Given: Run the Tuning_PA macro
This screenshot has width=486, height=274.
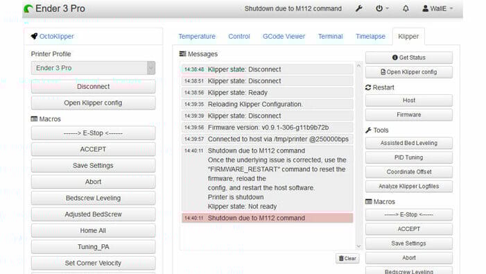Looking at the screenshot, I should pos(93,247).
